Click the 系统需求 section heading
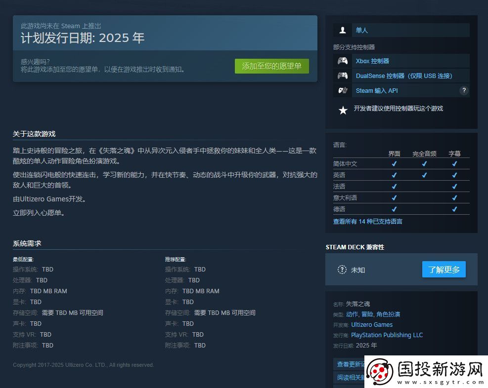The height and width of the screenshot is (388, 488). (x=27, y=243)
